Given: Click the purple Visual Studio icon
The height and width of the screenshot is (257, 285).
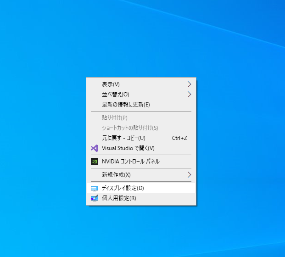Looking at the screenshot, I should coord(94,148).
